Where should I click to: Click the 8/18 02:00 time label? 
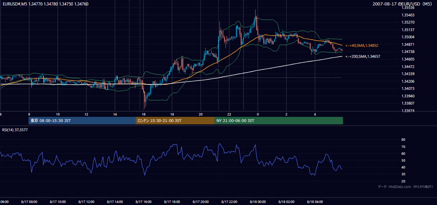point(286,202)
